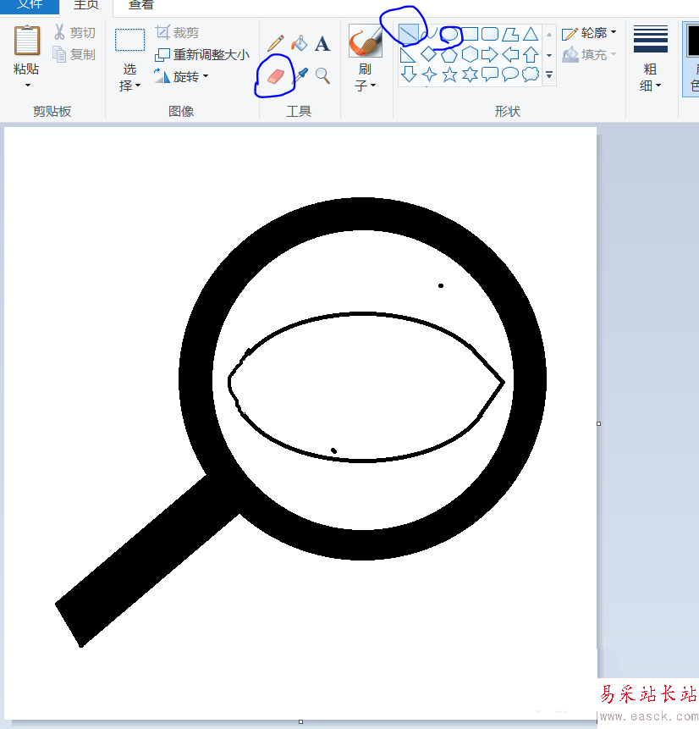Choose the Line shape
Screen dimensions: 699x729
tap(408, 34)
